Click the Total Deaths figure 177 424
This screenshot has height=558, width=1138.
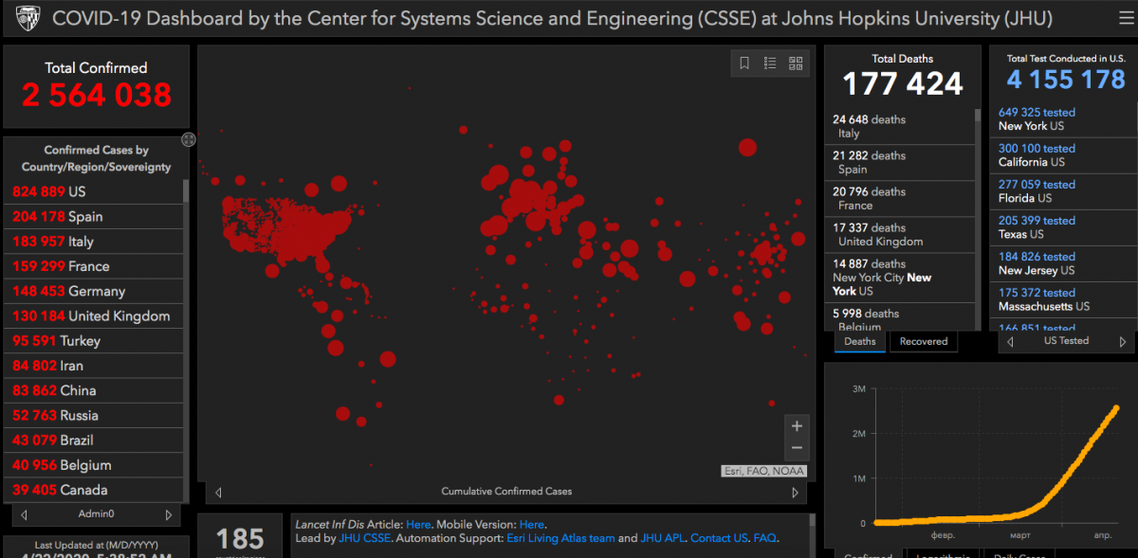(x=903, y=83)
